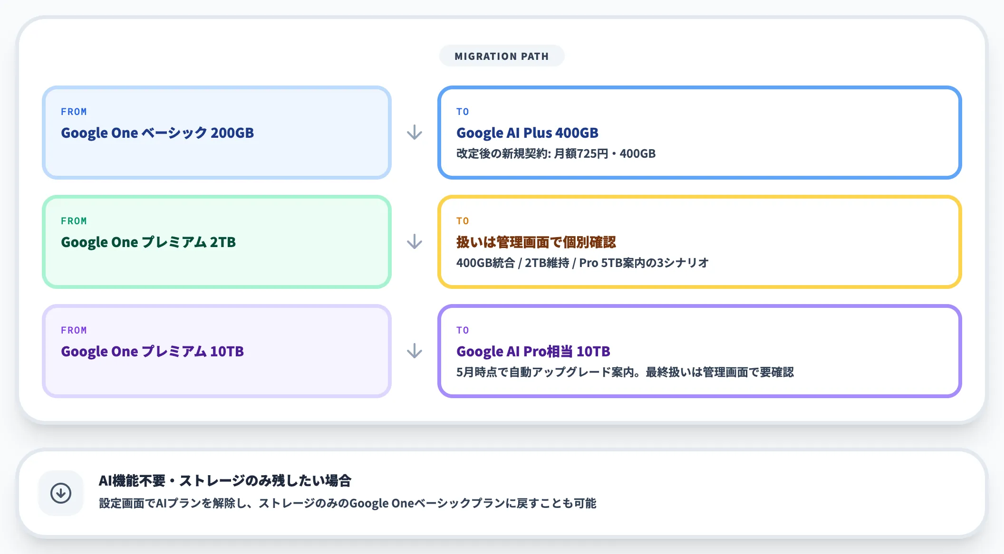Image resolution: width=1004 pixels, height=554 pixels.
Task: Click TO label above 扱いは管理画面で個別確認
Action: click(x=463, y=221)
